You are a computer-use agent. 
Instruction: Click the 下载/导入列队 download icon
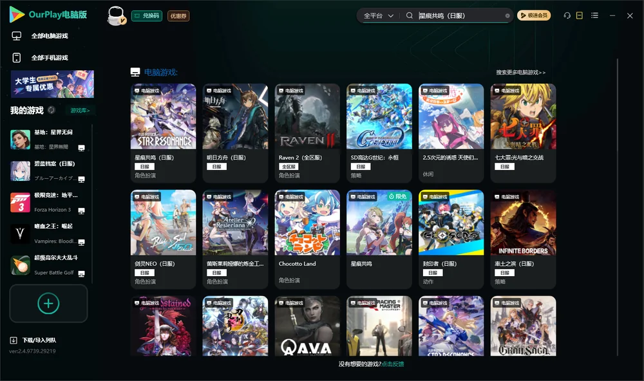pyautogui.click(x=14, y=340)
